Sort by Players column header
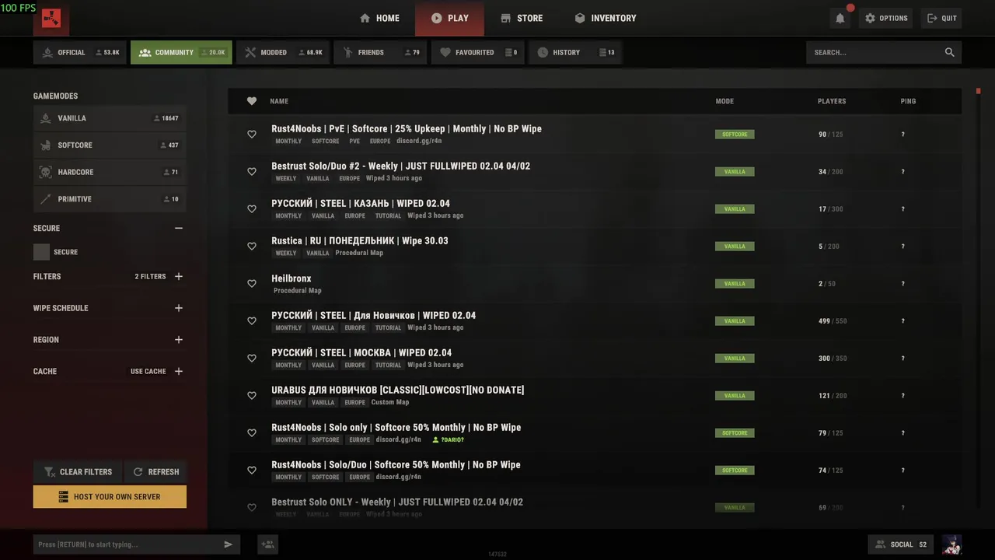995x560 pixels. pyautogui.click(x=832, y=101)
